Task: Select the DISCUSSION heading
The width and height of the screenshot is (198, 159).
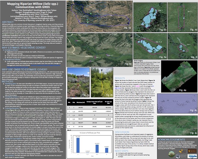Action: click(122, 132)
